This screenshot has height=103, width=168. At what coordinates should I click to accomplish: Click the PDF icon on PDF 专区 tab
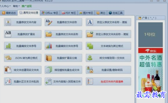(63, 13)
